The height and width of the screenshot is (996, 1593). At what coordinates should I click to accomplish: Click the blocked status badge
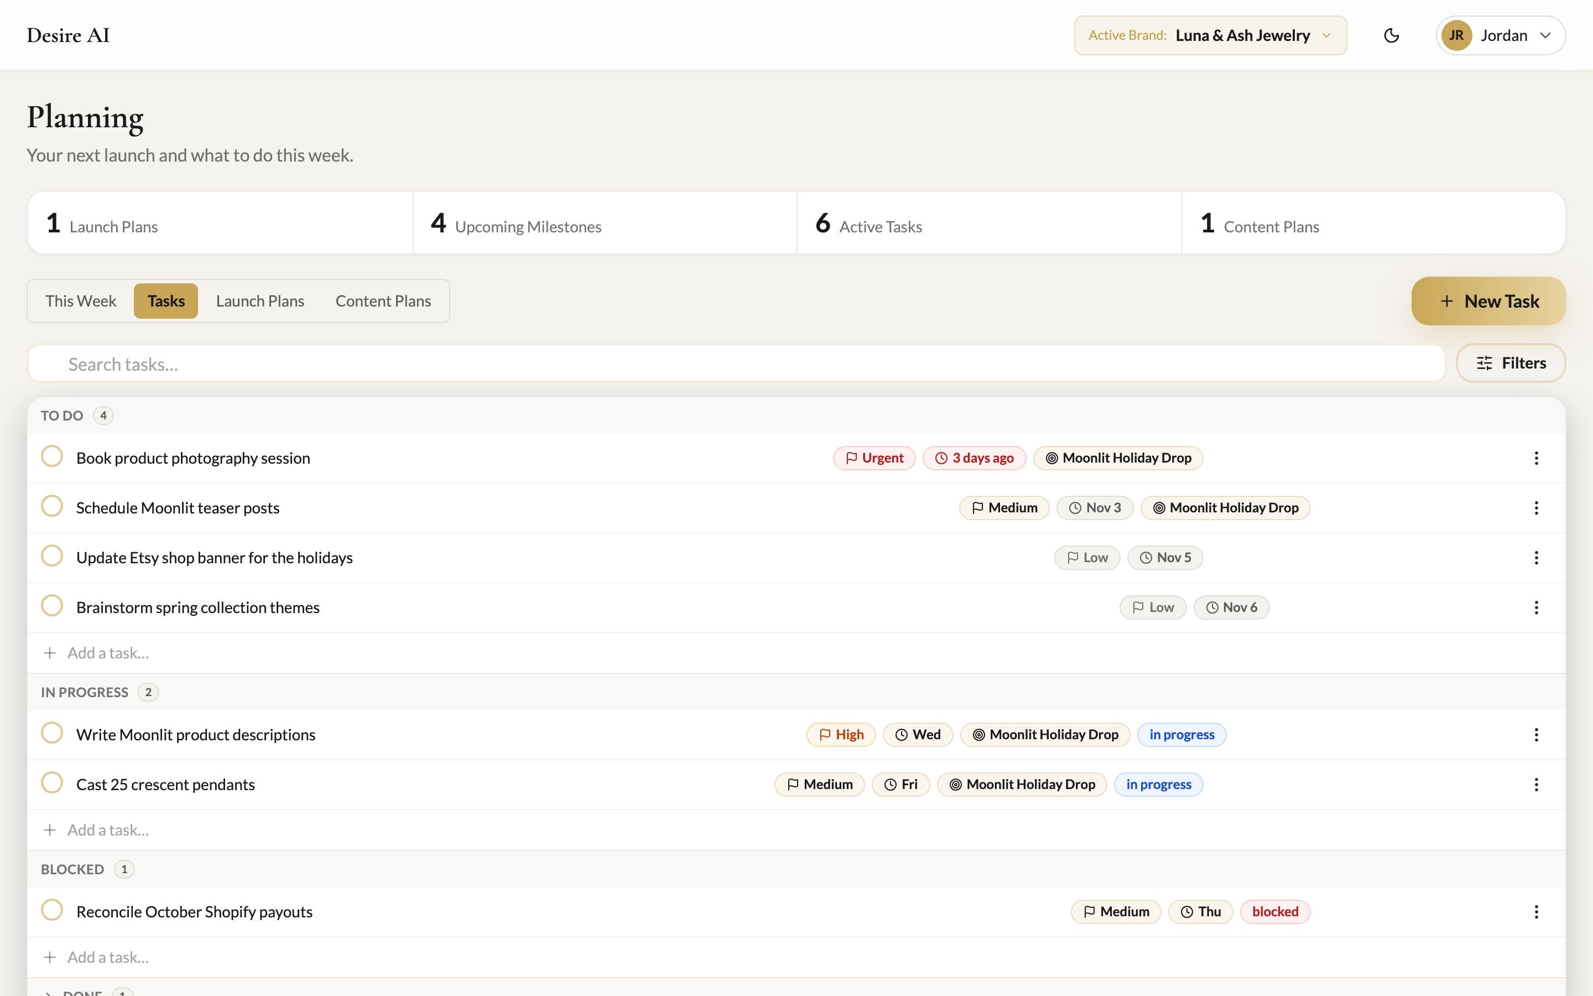coord(1275,912)
